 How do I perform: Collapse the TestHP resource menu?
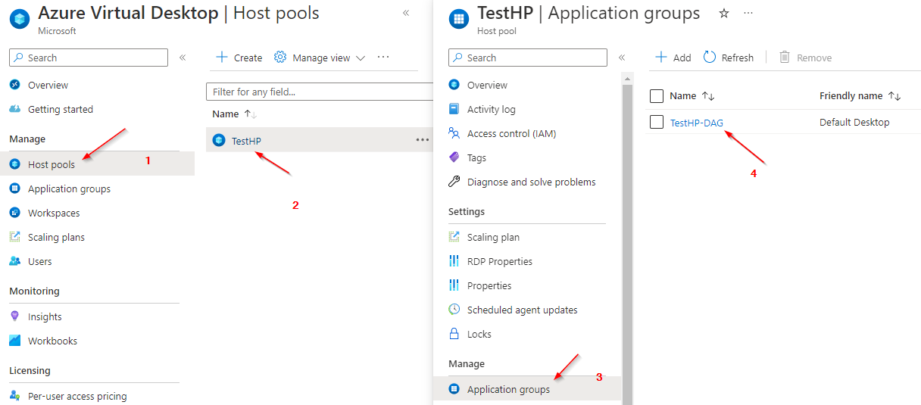622,58
